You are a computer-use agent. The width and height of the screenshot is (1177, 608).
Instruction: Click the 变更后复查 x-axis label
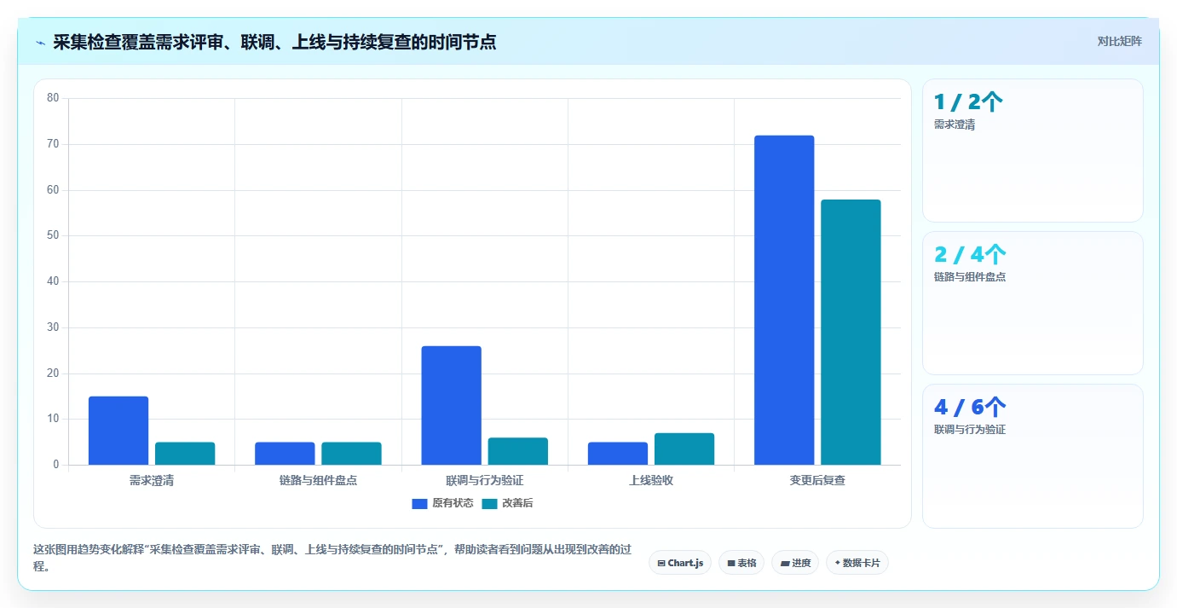point(817,480)
